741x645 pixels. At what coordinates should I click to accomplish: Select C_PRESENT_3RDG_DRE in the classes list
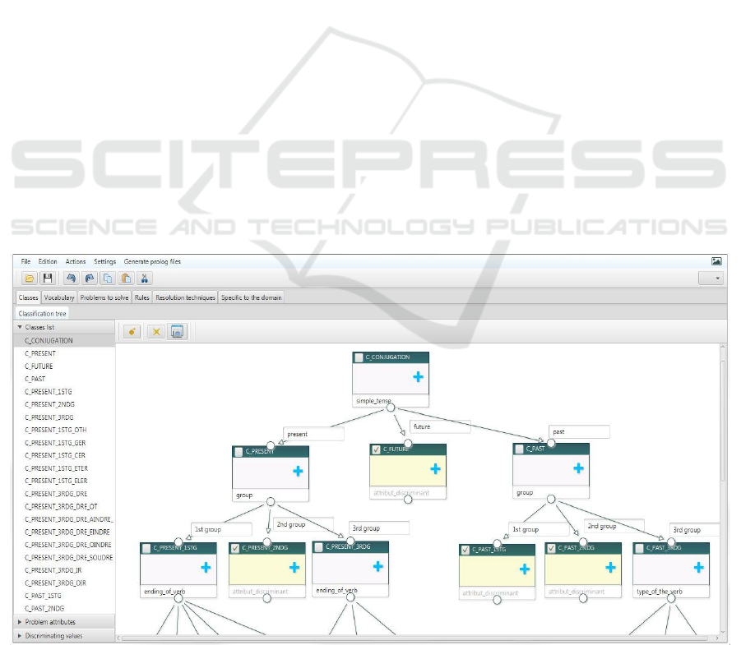56,494
